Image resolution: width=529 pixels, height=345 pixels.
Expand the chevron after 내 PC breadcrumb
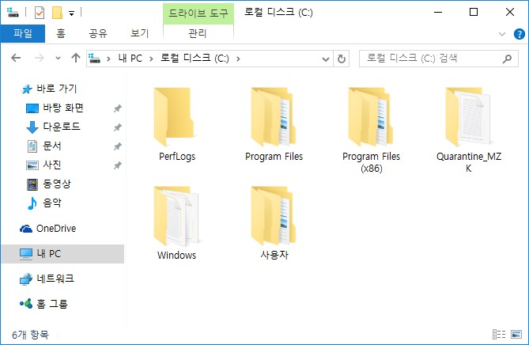click(x=151, y=59)
